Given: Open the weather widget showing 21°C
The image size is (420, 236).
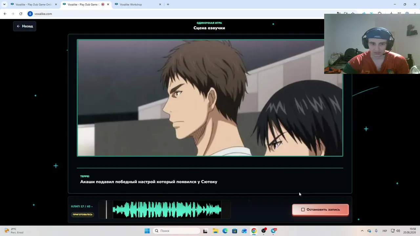Looking at the screenshot, I should pyautogui.click(x=13, y=231).
